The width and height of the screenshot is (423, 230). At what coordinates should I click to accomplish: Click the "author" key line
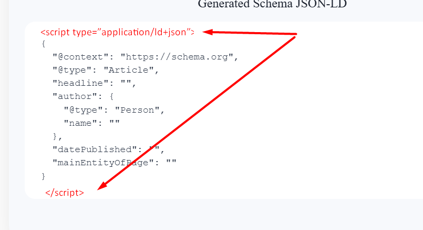point(83,96)
